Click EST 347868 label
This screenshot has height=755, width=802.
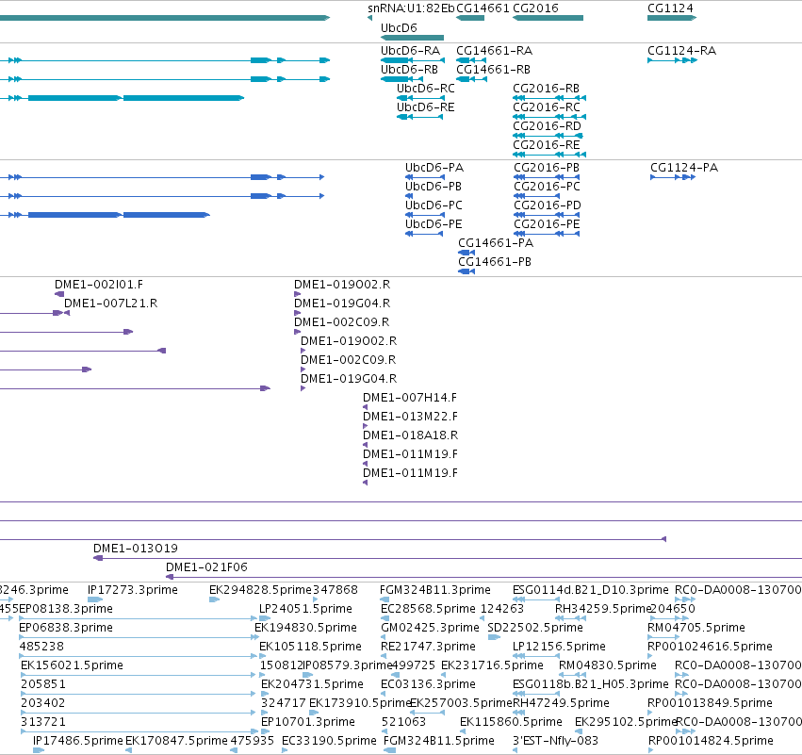click(335, 590)
